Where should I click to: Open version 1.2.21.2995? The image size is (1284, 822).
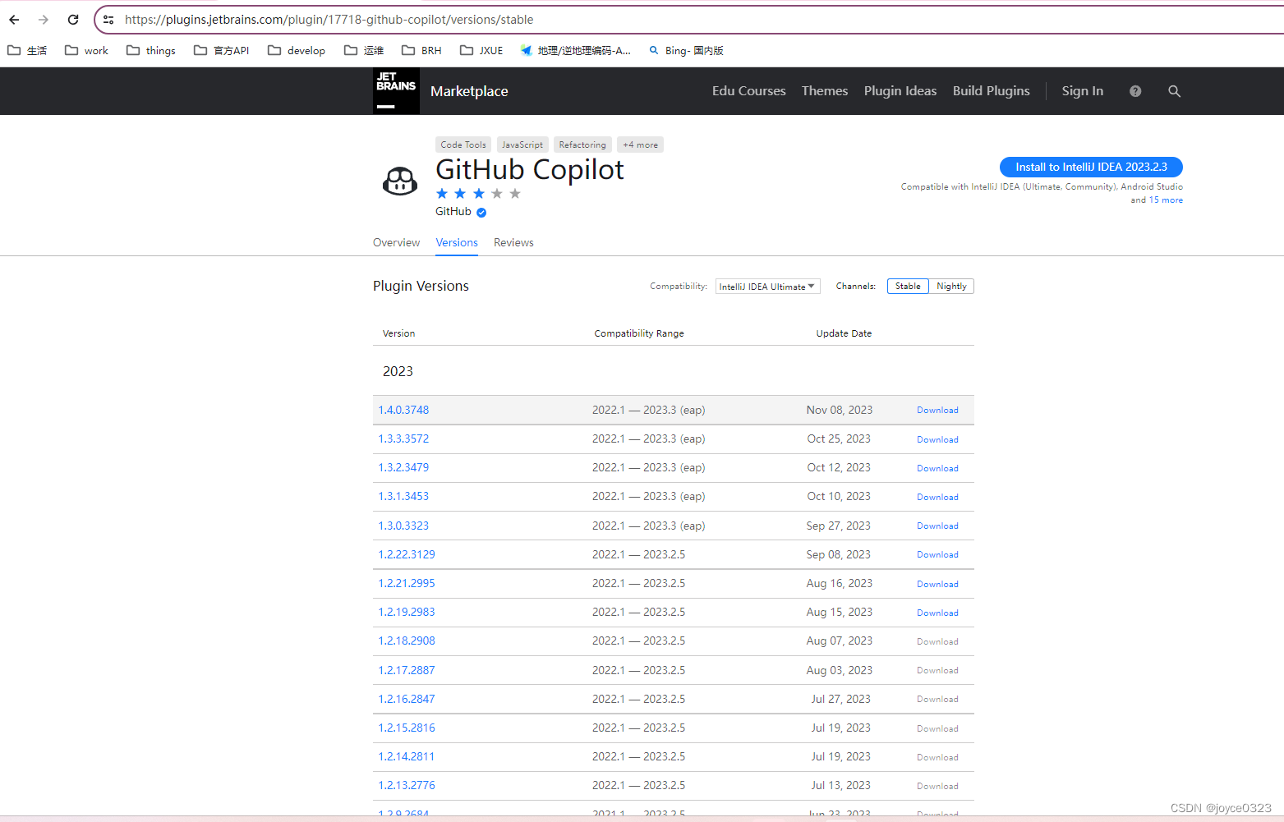(407, 583)
